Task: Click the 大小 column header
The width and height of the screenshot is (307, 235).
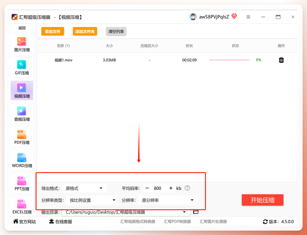Action: pyautogui.click(x=109, y=46)
